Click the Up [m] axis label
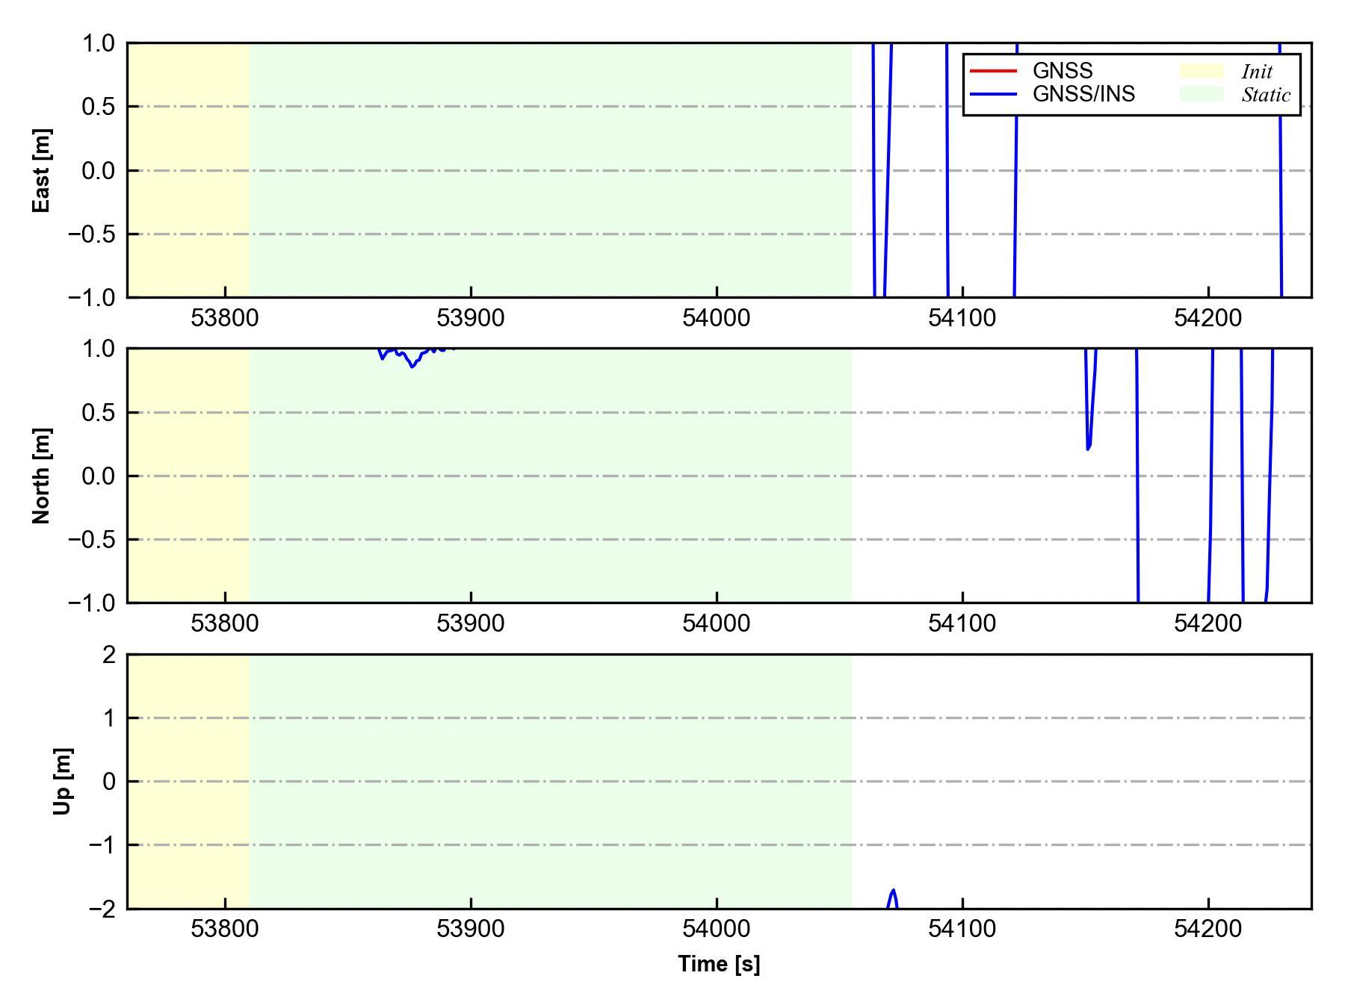 pyautogui.click(x=63, y=781)
